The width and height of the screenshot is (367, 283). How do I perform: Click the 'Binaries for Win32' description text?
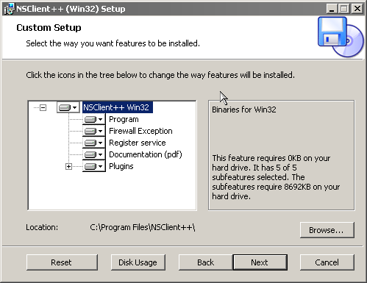point(244,110)
